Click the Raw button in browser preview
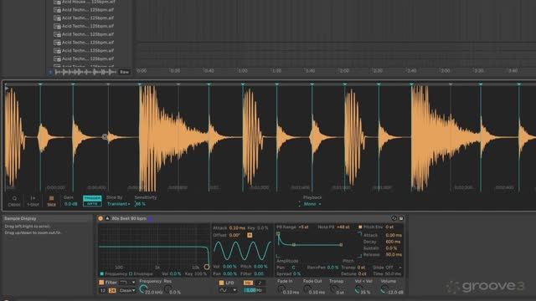536x301 pixels. pyautogui.click(x=124, y=72)
